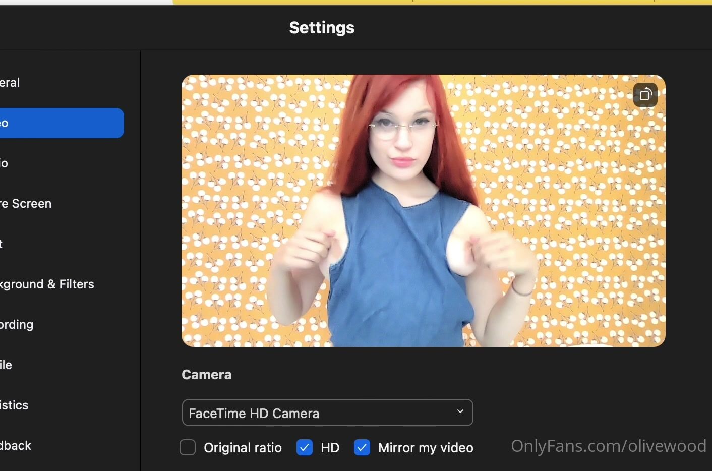Disable the Mirror my video checkbox
Screen dimensions: 712x471
tap(362, 447)
